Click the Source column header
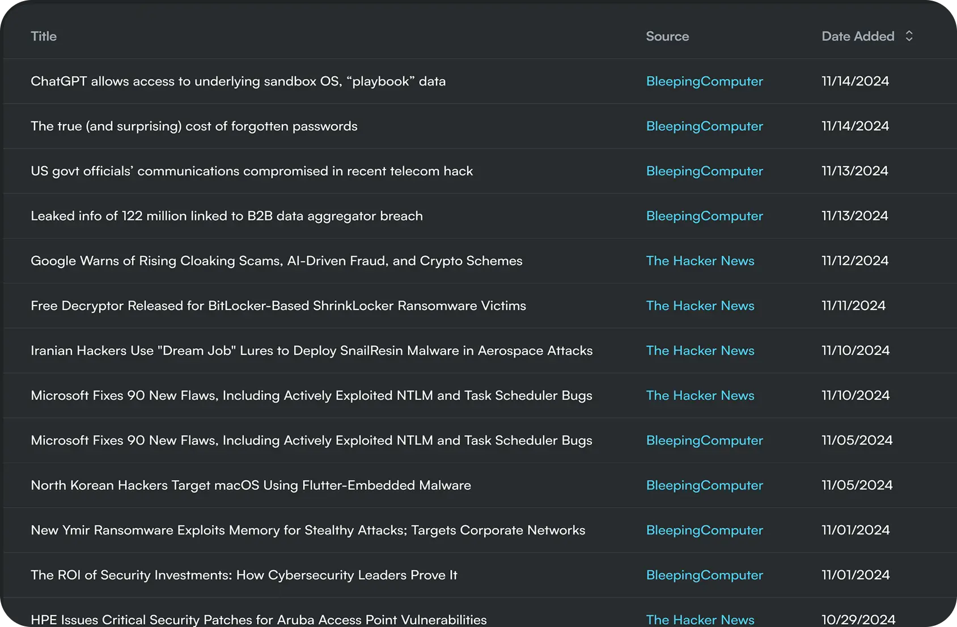Screen dimensions: 957x627 coord(667,36)
